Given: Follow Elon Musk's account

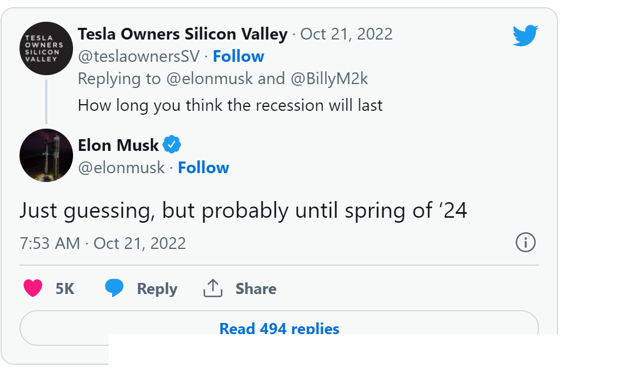Looking at the screenshot, I should point(203,168).
